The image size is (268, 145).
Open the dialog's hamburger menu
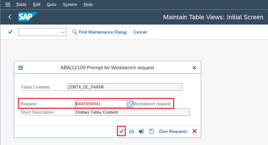(x=21, y=68)
